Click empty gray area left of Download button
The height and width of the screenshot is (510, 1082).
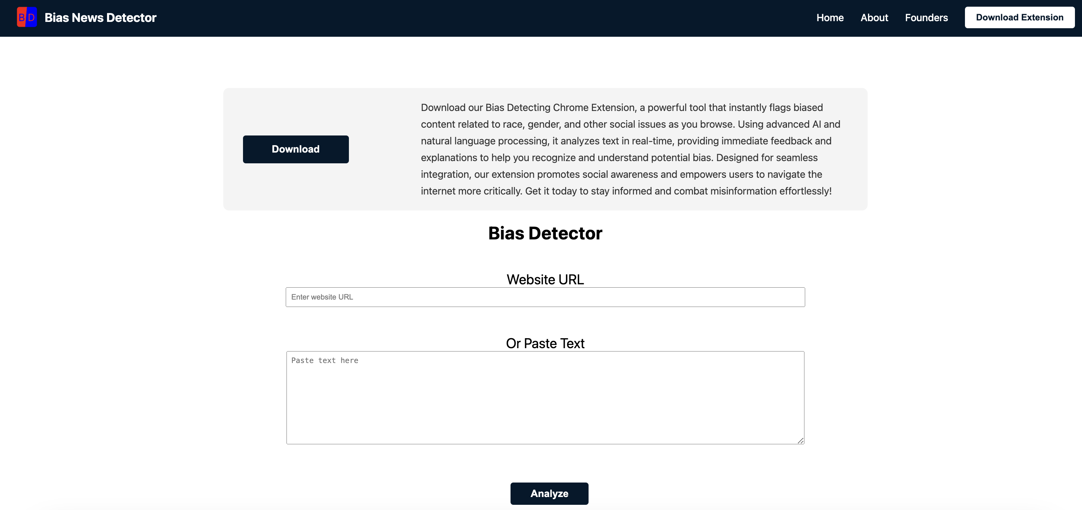233,149
